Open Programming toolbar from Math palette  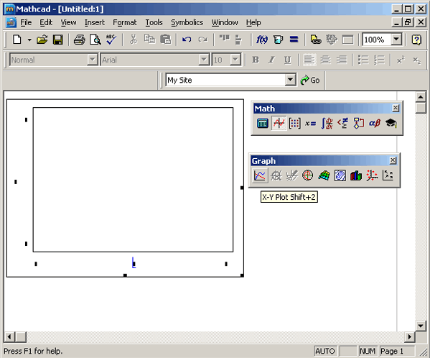(359, 123)
